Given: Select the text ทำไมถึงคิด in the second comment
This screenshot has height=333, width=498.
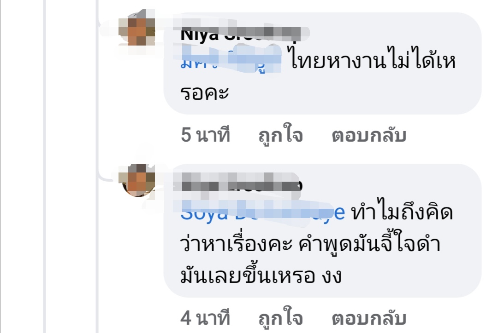Looking at the screenshot, I should coord(402,211).
